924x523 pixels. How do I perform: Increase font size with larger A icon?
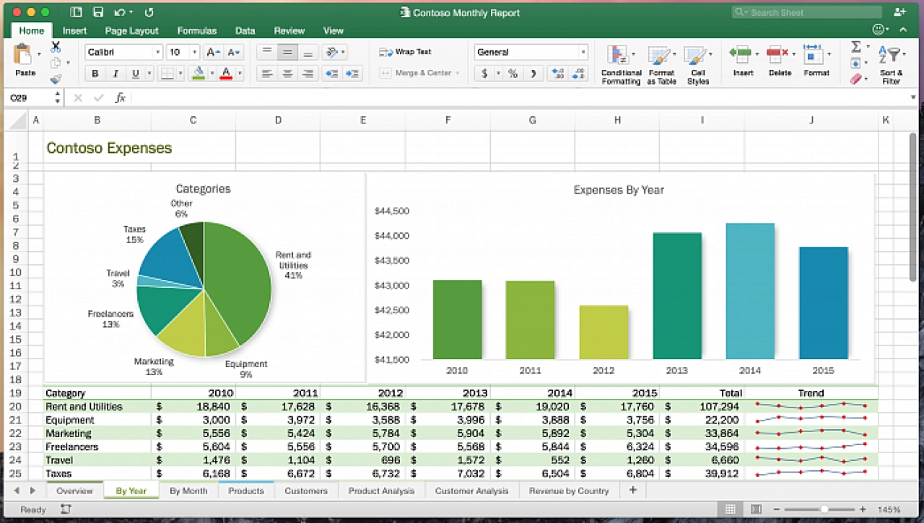pos(214,52)
